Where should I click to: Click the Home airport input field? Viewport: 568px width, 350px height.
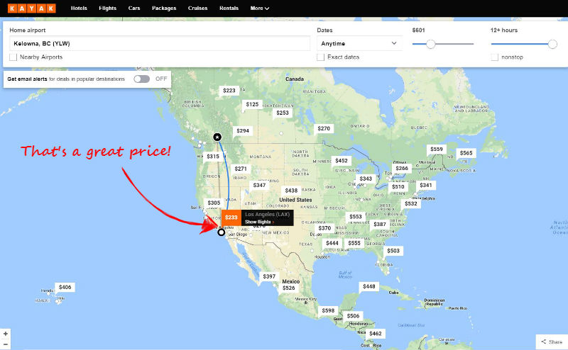point(160,43)
